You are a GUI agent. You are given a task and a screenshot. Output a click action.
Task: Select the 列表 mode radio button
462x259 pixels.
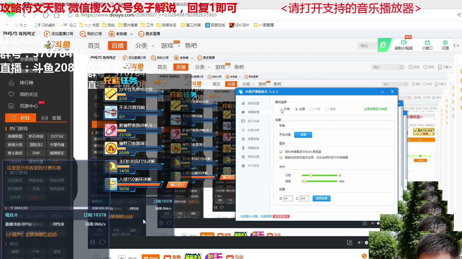281,109
